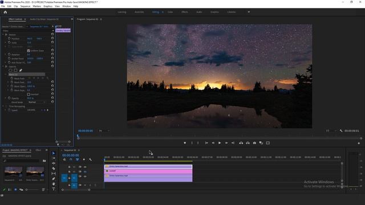
Task: Switch to Audio Clip Mixer tab
Action: (44, 19)
